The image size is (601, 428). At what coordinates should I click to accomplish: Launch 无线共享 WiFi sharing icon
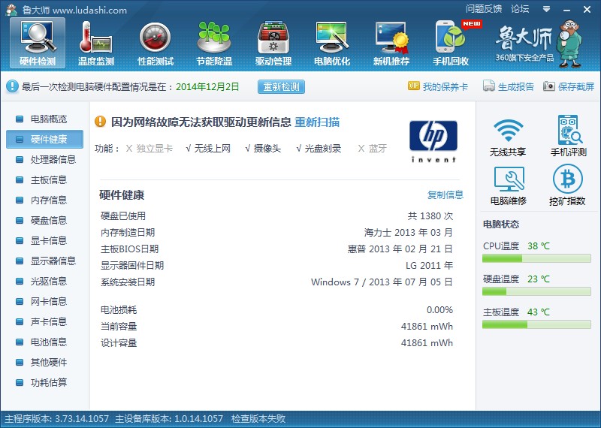click(508, 137)
